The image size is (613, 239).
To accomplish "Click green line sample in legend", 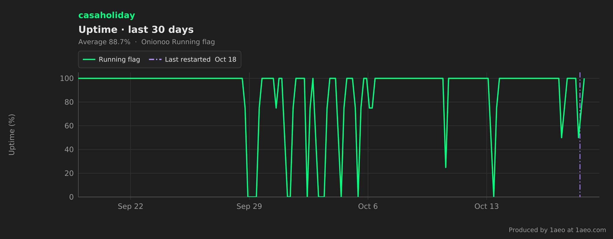I will click(89, 59).
